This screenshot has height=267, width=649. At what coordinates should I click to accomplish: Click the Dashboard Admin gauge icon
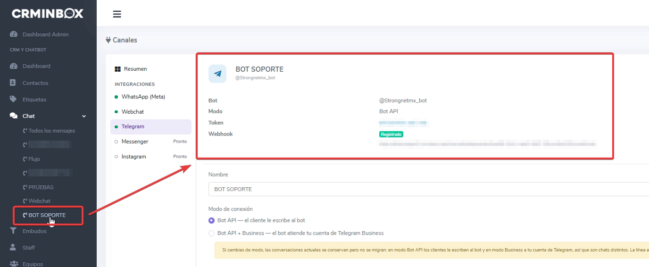click(13, 34)
